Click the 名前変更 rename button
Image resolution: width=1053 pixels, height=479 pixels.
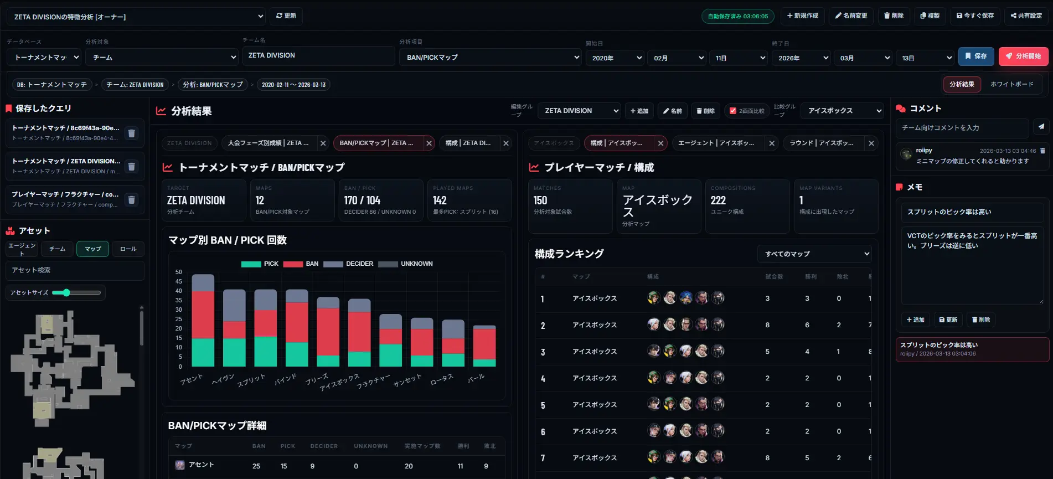851,16
